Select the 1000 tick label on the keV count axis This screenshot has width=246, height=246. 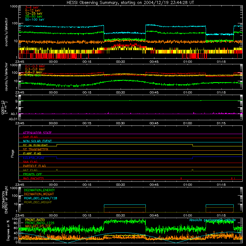click(14, 6)
